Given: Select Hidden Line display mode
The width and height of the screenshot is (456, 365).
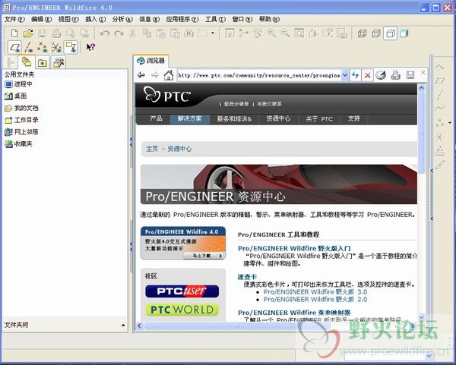Looking at the screenshot, I should tap(375, 33).
